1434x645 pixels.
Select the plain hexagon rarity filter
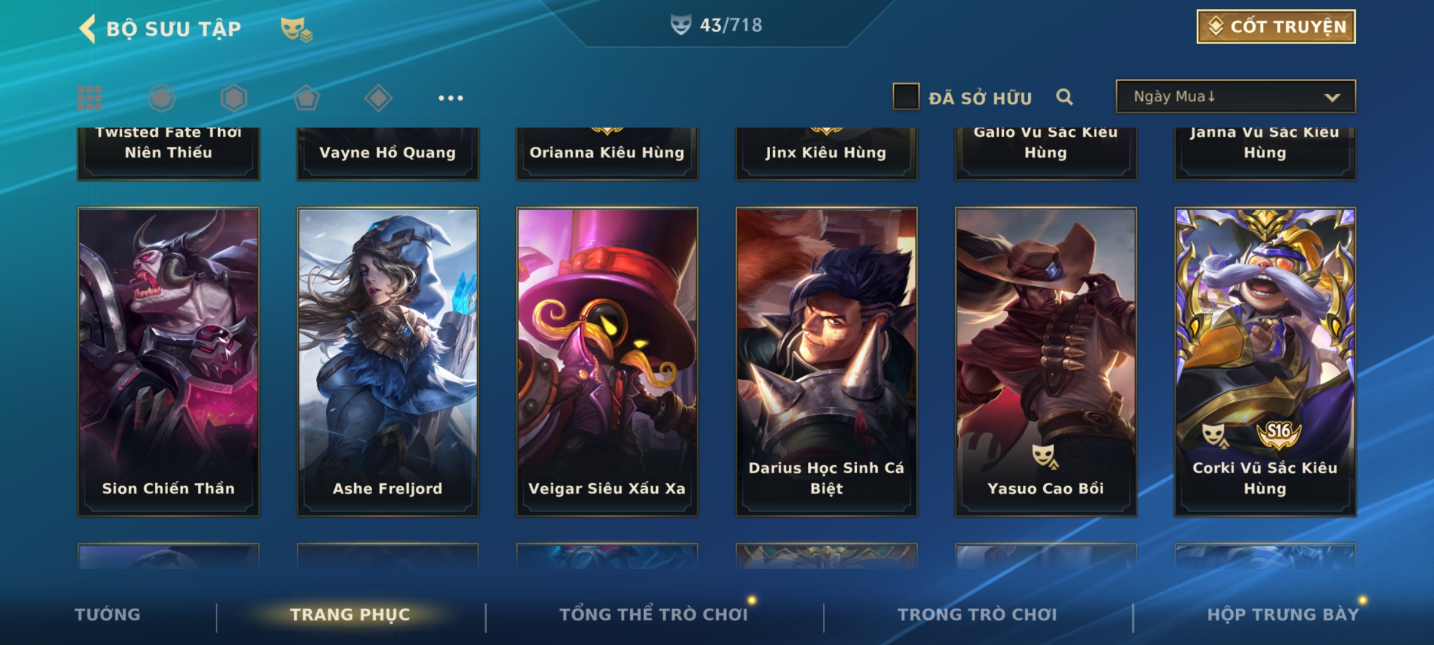coord(234,98)
